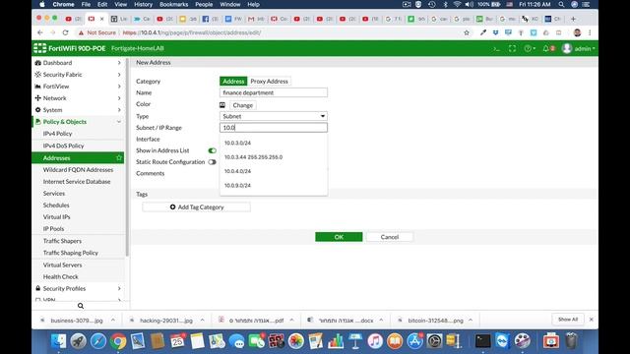This screenshot has height=354, width=630.
Task: Click the Chrome back arrow
Action: click(39, 32)
